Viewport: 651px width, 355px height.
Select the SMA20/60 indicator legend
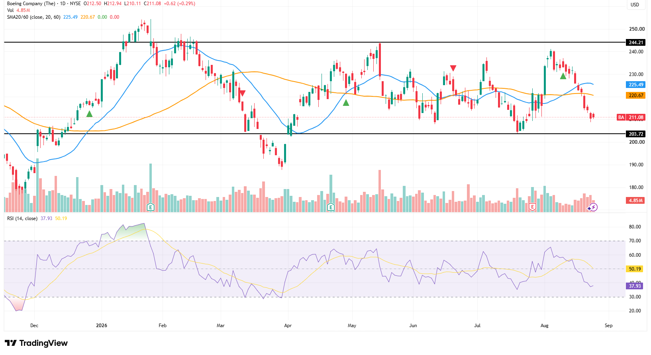click(34, 17)
